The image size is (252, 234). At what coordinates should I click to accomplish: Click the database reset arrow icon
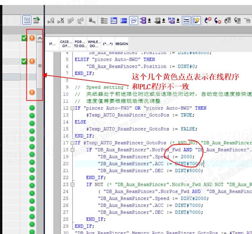pos(92,20)
